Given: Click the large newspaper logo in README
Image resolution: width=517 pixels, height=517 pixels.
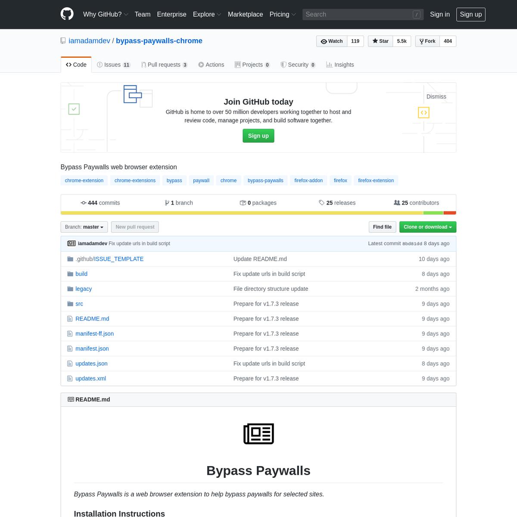Looking at the screenshot, I should coord(258,434).
